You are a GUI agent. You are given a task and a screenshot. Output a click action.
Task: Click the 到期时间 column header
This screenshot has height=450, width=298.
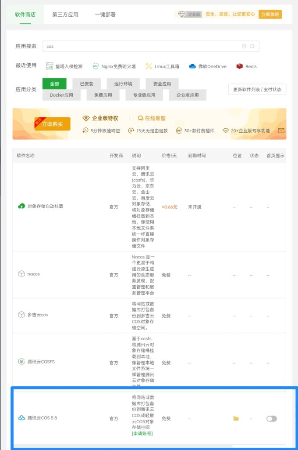[197, 156]
